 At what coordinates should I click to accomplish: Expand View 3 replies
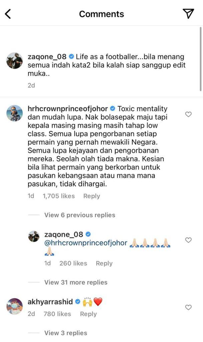click(65, 333)
